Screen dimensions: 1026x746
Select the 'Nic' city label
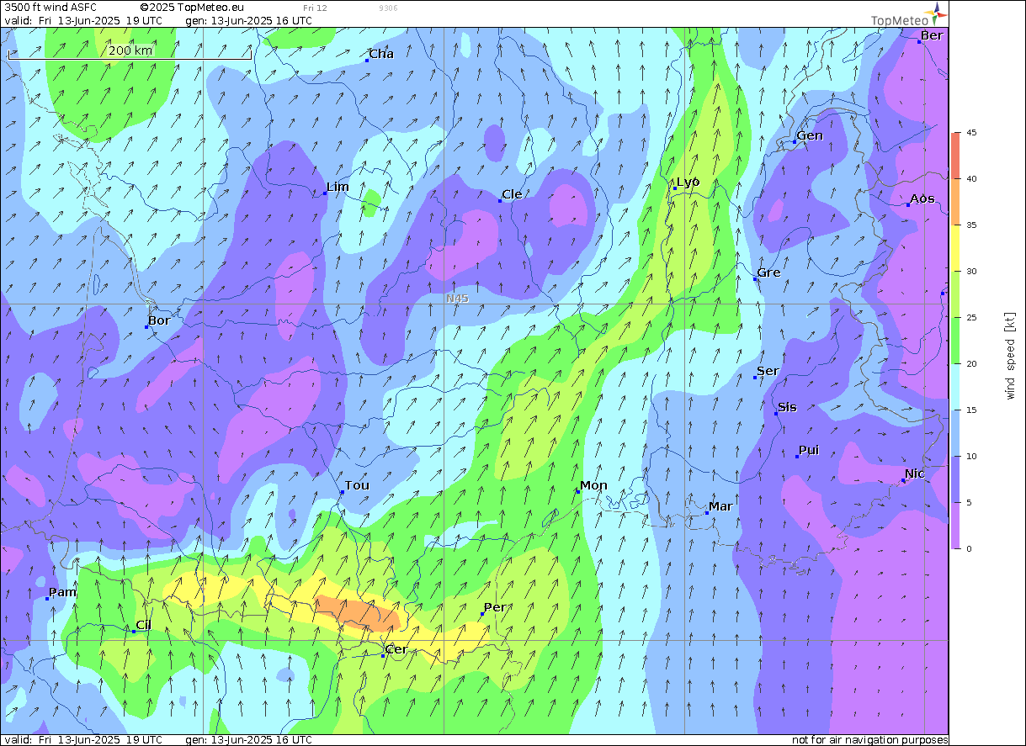tap(915, 474)
